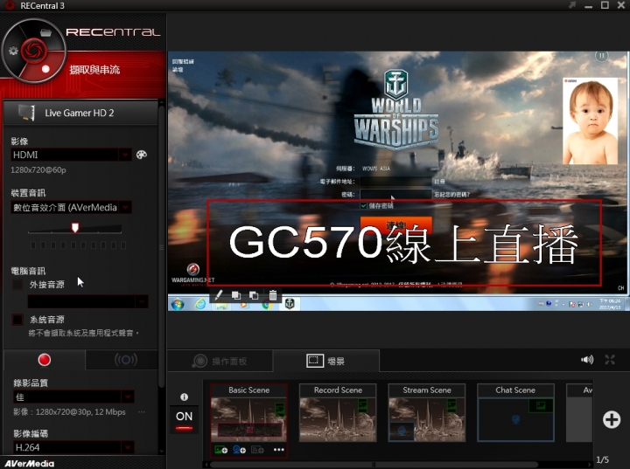The height and width of the screenshot is (469, 630).
Task: Expand the 數位音效介面 device audio dropdown
Action: click(x=125, y=207)
